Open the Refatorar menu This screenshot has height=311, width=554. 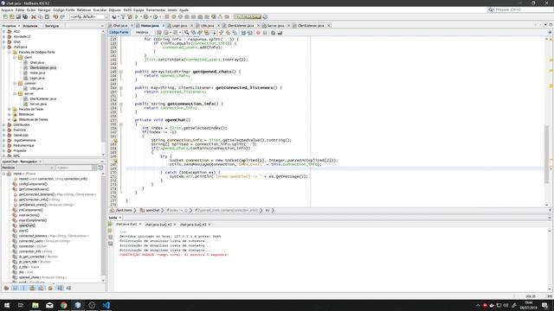click(84, 10)
